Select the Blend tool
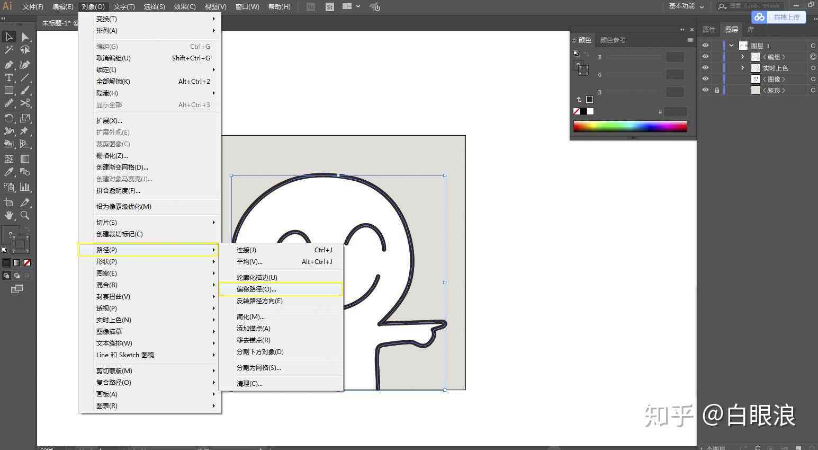 [25, 172]
